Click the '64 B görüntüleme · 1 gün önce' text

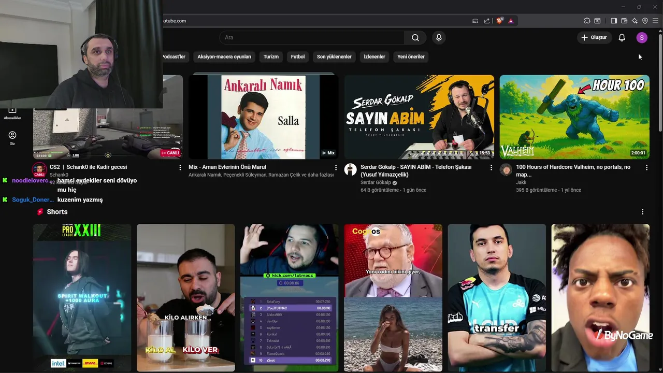[x=393, y=190]
